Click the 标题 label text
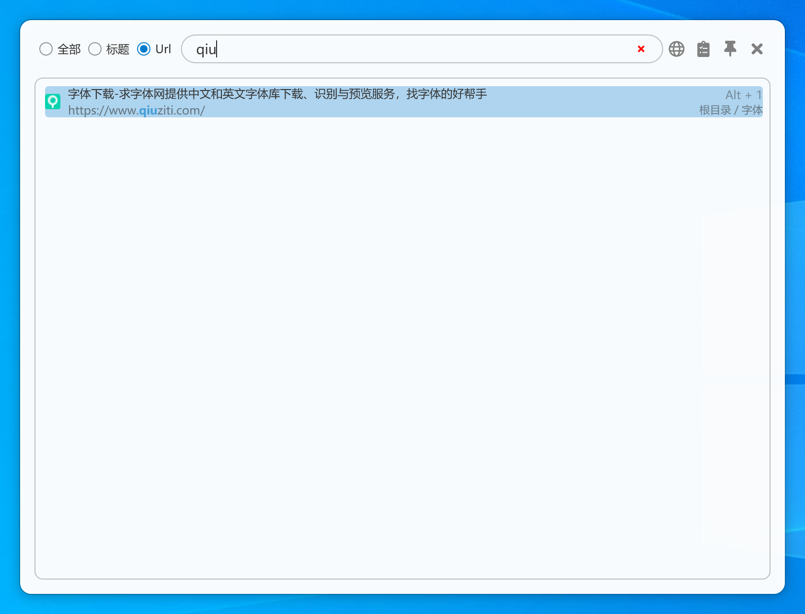Image resolution: width=805 pixels, height=614 pixels. [118, 49]
